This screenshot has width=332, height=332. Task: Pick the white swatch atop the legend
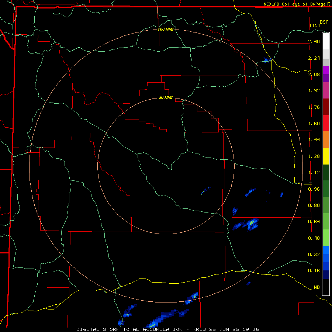(x=326, y=41)
